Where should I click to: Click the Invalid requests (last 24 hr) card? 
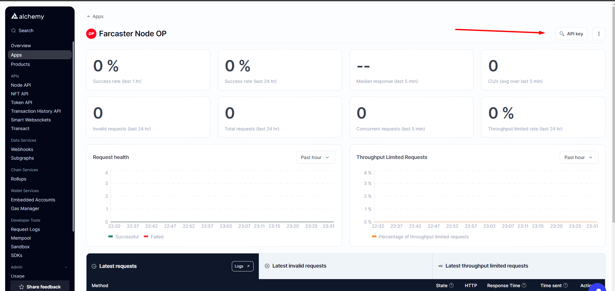coord(148,117)
